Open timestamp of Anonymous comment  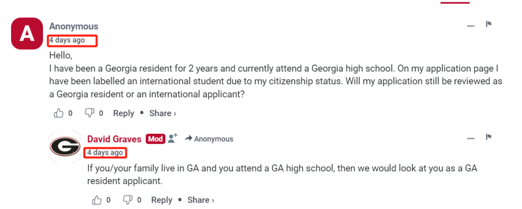(x=67, y=40)
